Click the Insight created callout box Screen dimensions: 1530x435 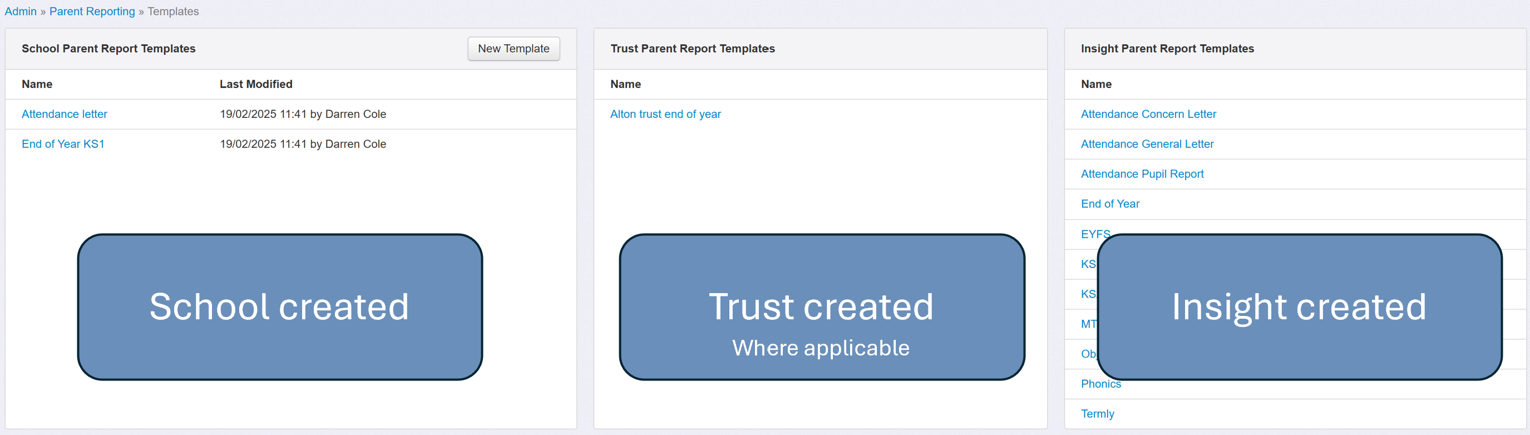[x=1299, y=307]
